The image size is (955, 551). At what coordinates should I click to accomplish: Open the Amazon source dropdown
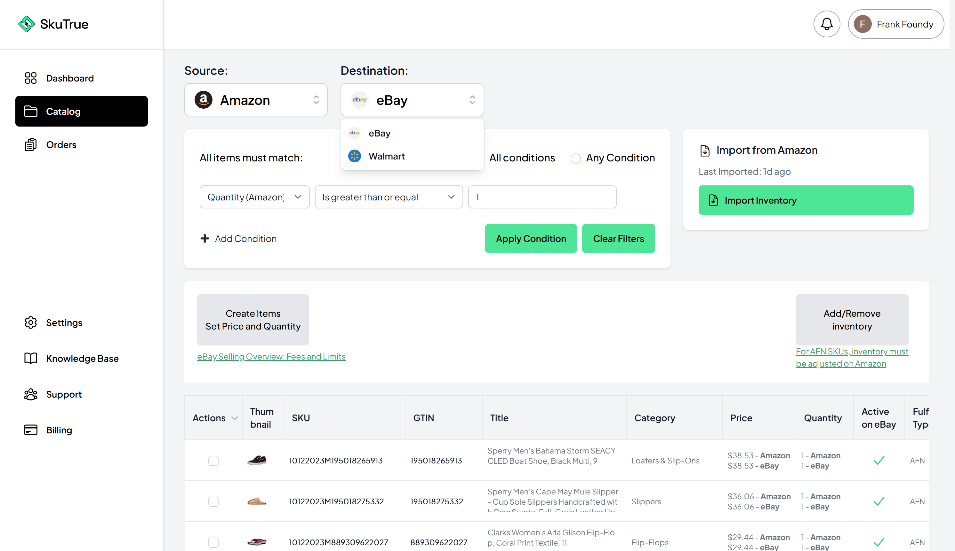(x=256, y=100)
